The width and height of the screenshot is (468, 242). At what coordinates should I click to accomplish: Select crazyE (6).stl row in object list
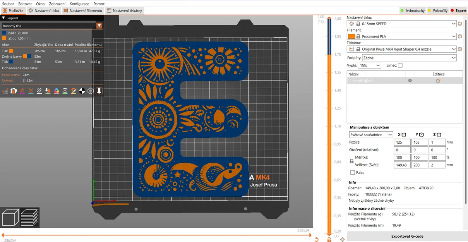(405, 81)
